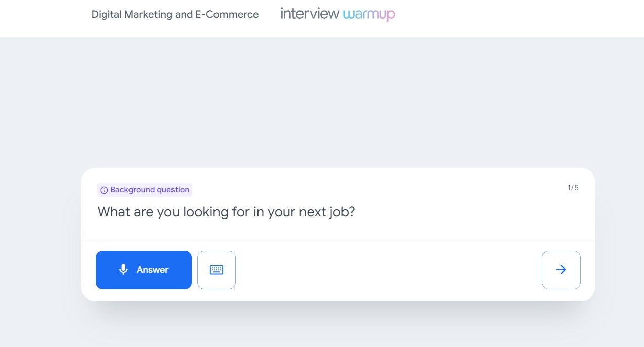The width and height of the screenshot is (644, 347).
Task: Open typed answer mode via the keyboard button
Action: 217,269
